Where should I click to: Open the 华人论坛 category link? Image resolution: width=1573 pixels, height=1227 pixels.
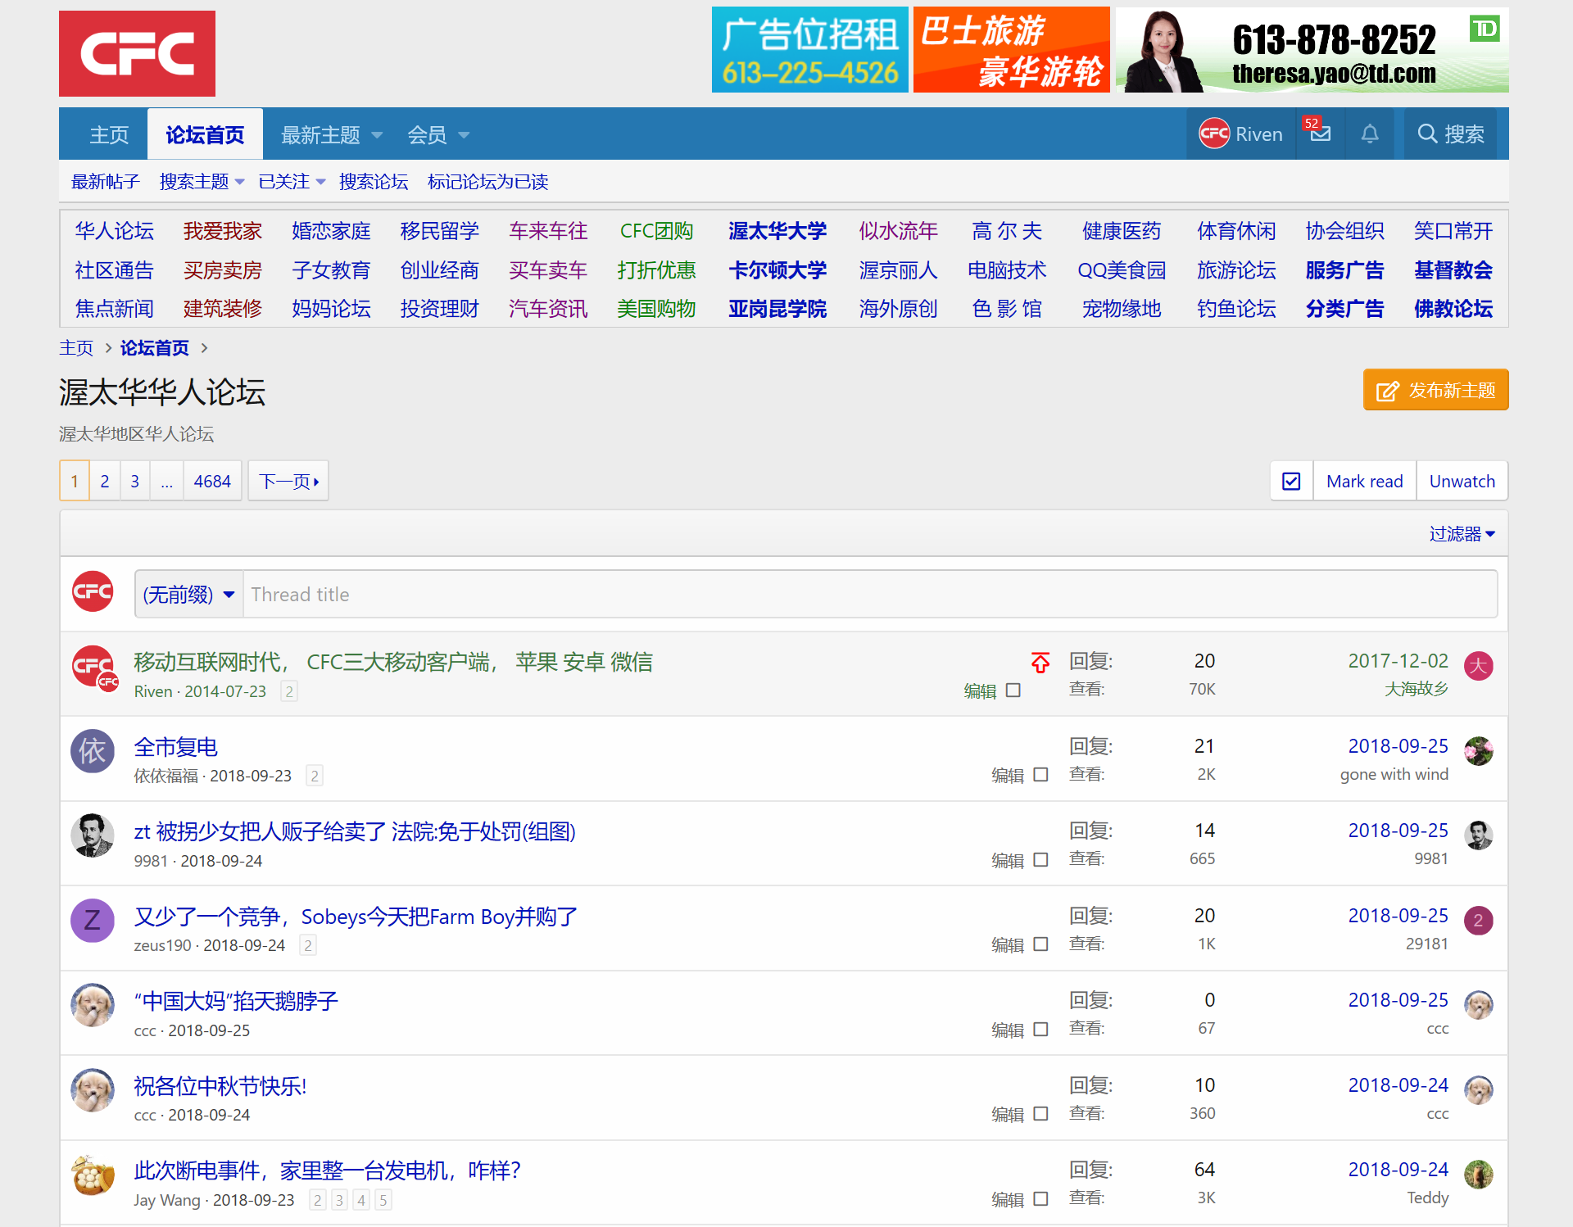114,231
